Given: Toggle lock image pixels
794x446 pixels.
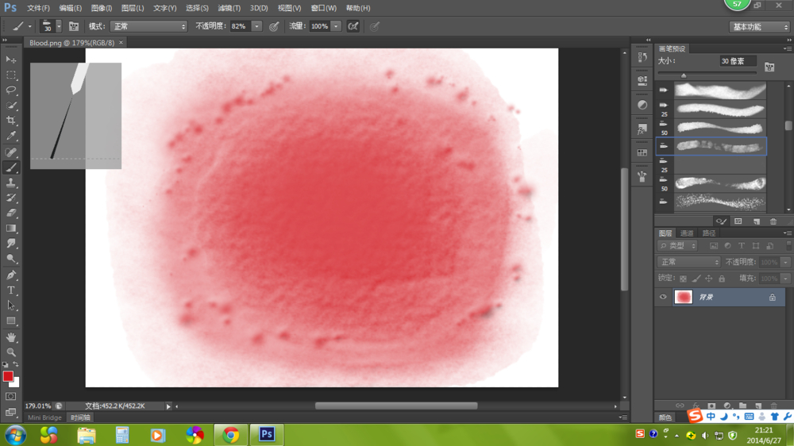Looking at the screenshot, I should pyautogui.click(x=696, y=279).
